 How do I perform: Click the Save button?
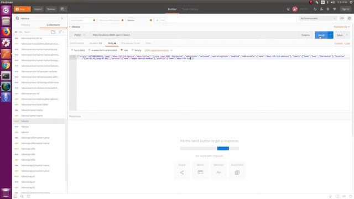(340, 35)
